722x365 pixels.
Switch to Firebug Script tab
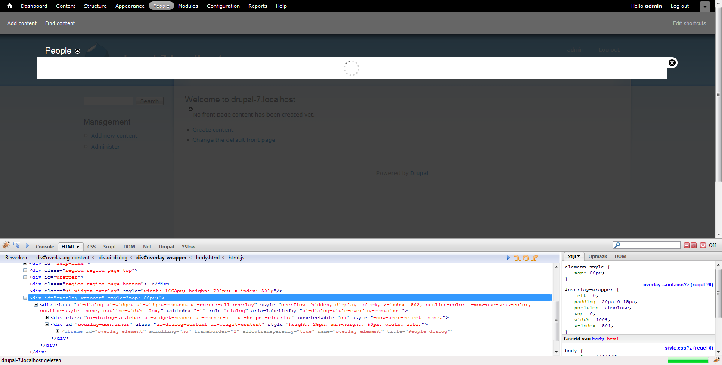click(109, 247)
